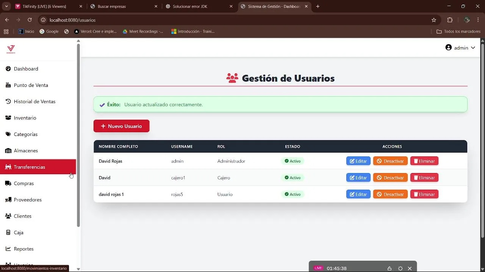Open Reportes in the sidebar
This screenshot has width=485, height=272.
coord(38,249)
